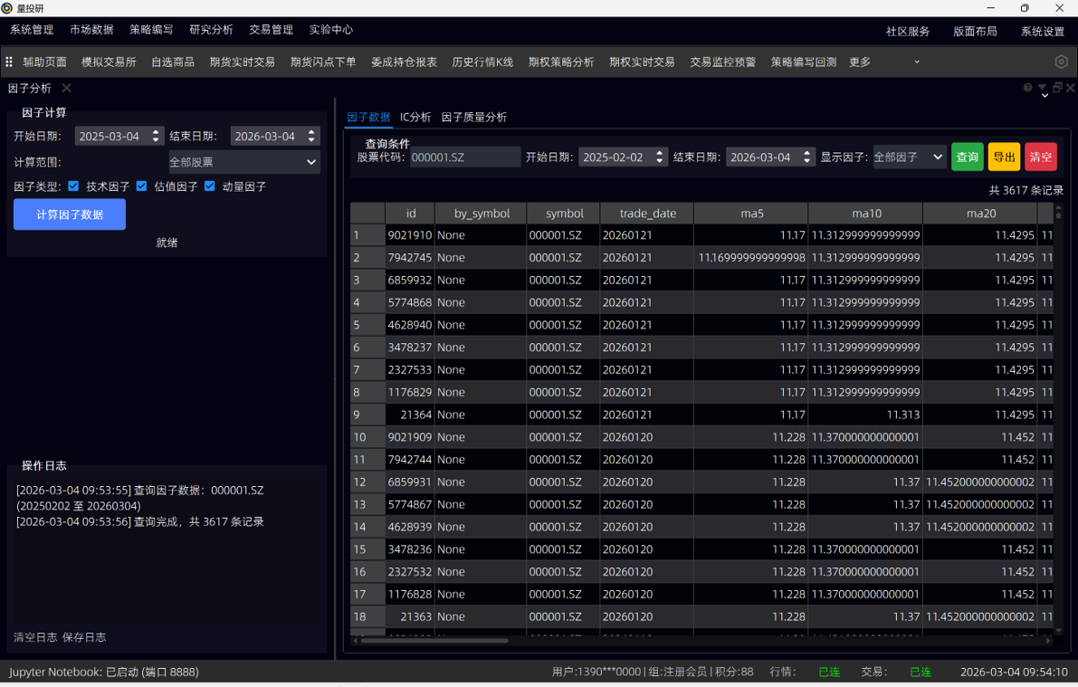
Task: Close the panel with the X icon
Action: pyautogui.click(x=1070, y=88)
